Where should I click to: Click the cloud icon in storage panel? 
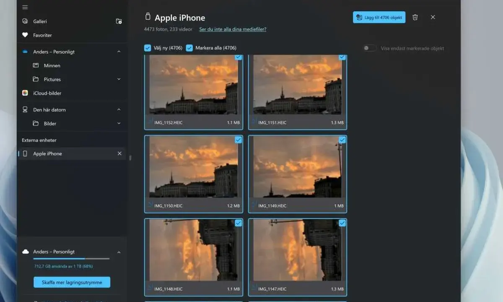coord(25,252)
